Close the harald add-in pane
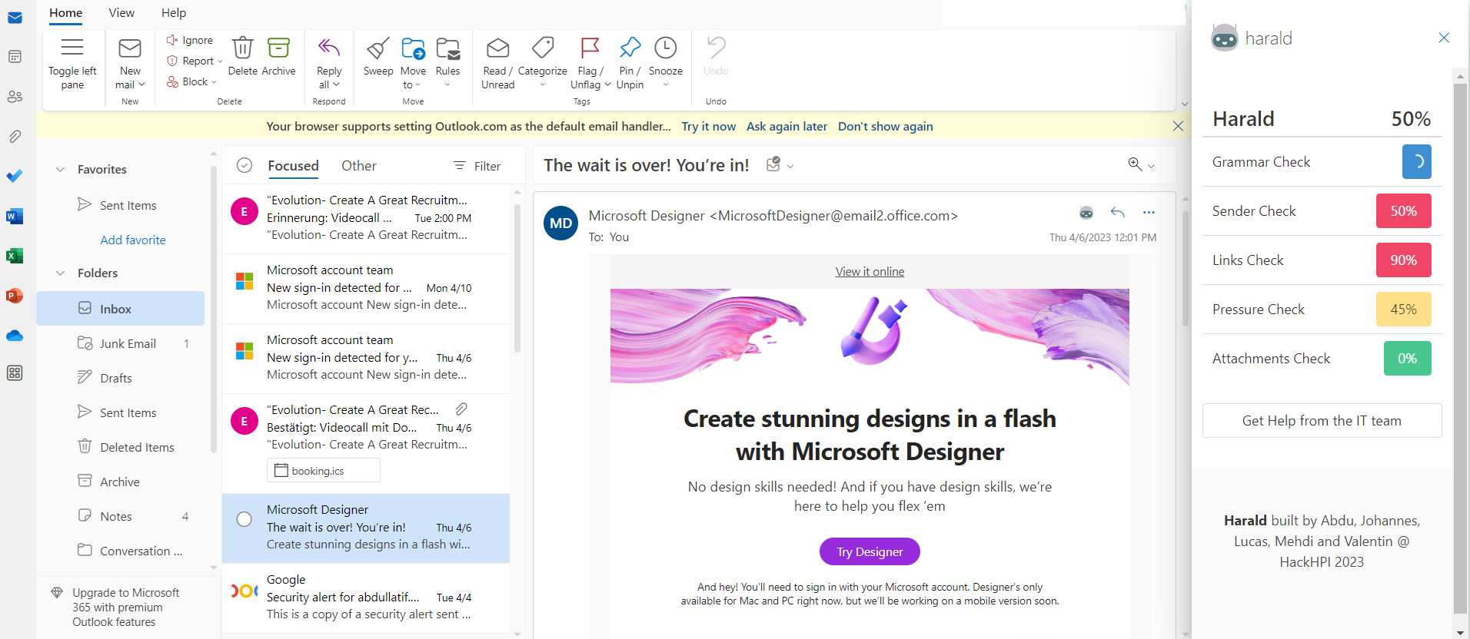 pyautogui.click(x=1444, y=38)
